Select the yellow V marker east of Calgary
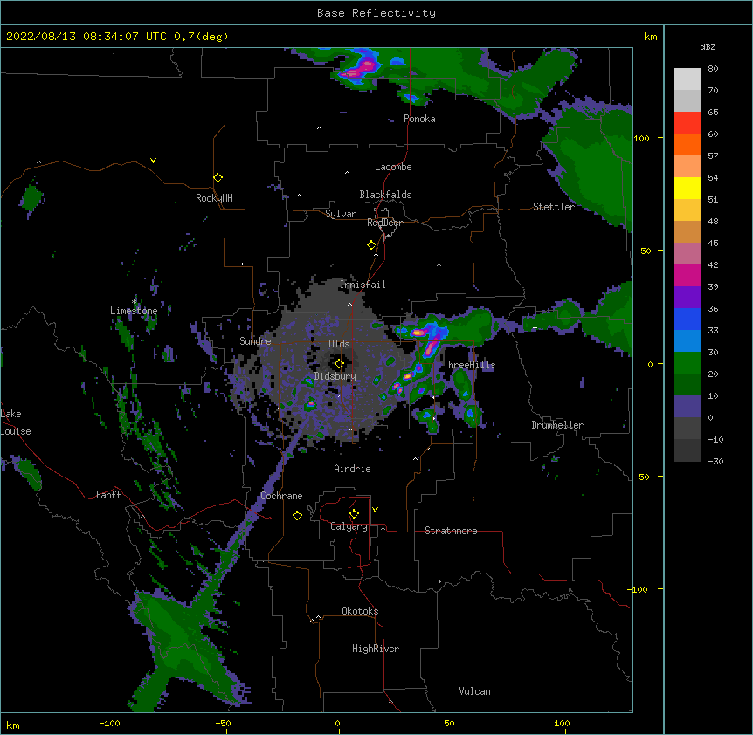Screen dimensions: 753x735 [x=375, y=510]
